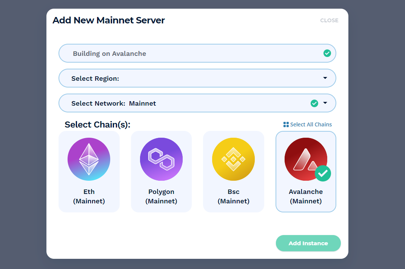
Task: Click the green check in Select Network field
Action: coord(314,103)
